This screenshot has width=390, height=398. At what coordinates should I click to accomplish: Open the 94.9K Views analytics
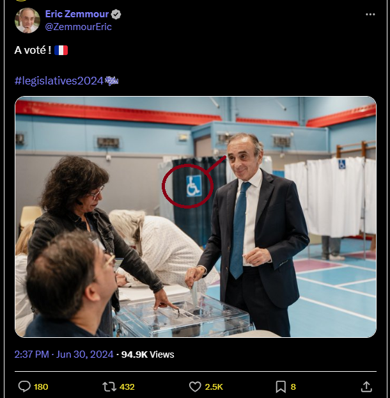pos(148,354)
